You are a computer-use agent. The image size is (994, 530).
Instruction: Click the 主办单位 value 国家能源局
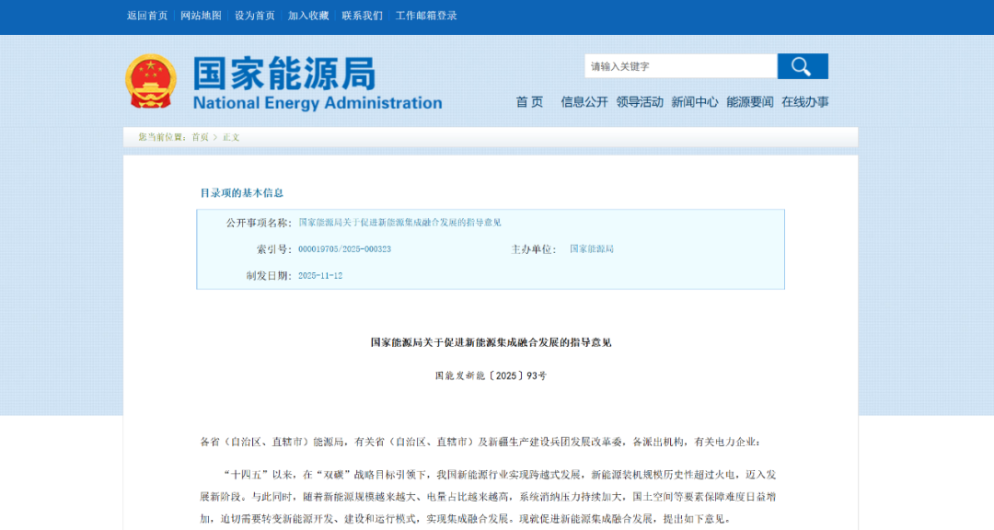[592, 249]
